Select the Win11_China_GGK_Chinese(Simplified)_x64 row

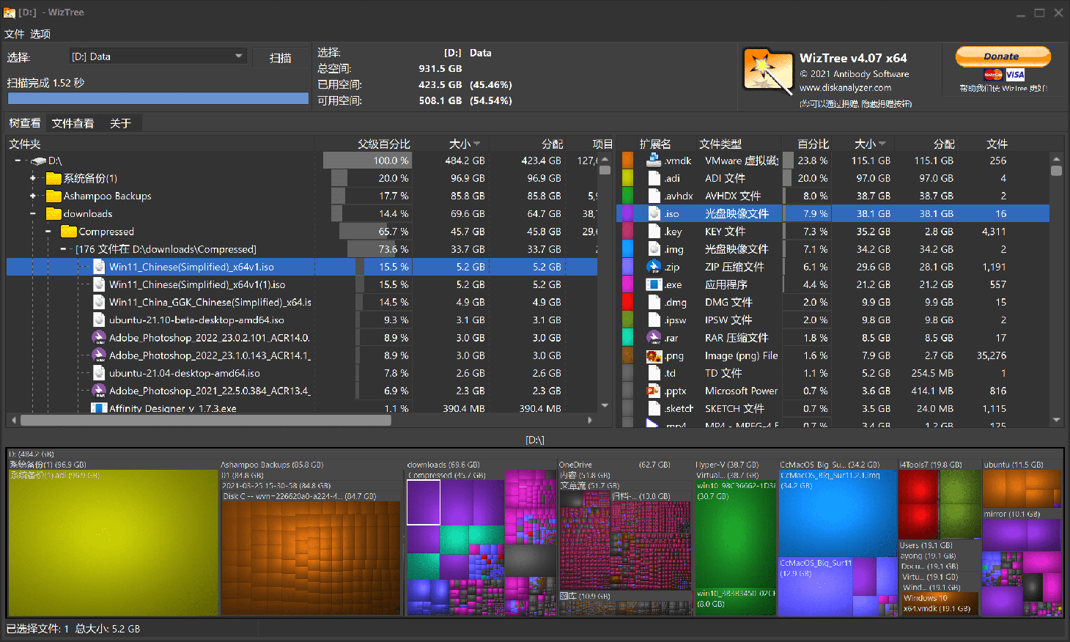tap(302, 302)
